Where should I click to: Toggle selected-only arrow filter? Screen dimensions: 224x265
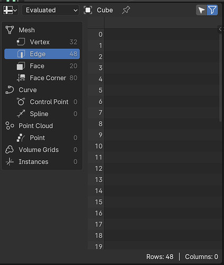pos(201,10)
